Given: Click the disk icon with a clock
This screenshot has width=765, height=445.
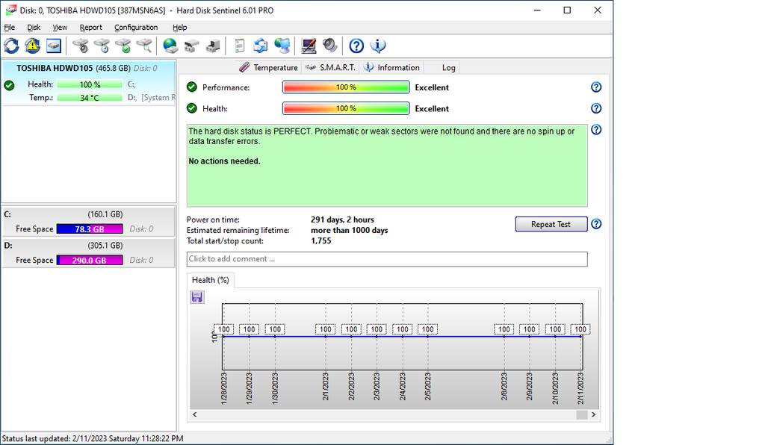Looking at the screenshot, I should tap(102, 46).
